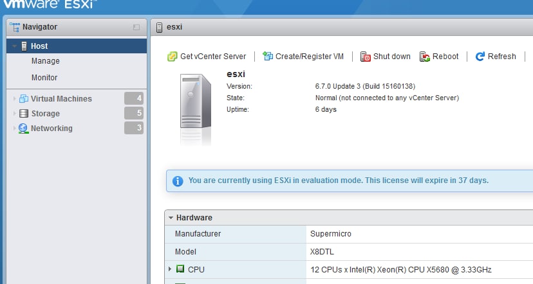Collapse the Host tree node

pos(14,46)
